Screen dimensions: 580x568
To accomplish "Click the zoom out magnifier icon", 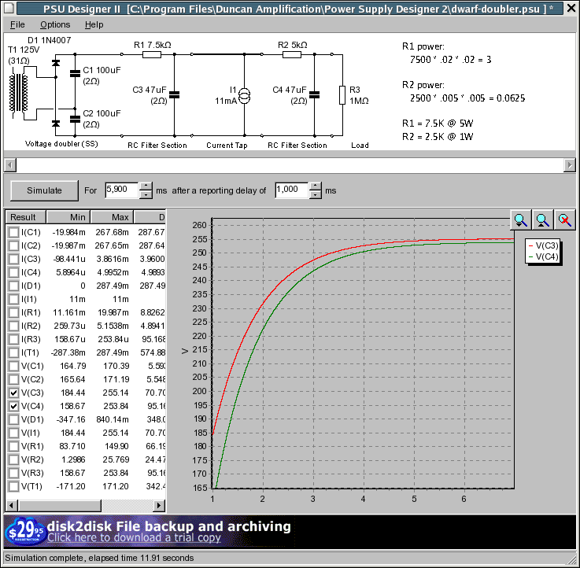I will coord(542,220).
